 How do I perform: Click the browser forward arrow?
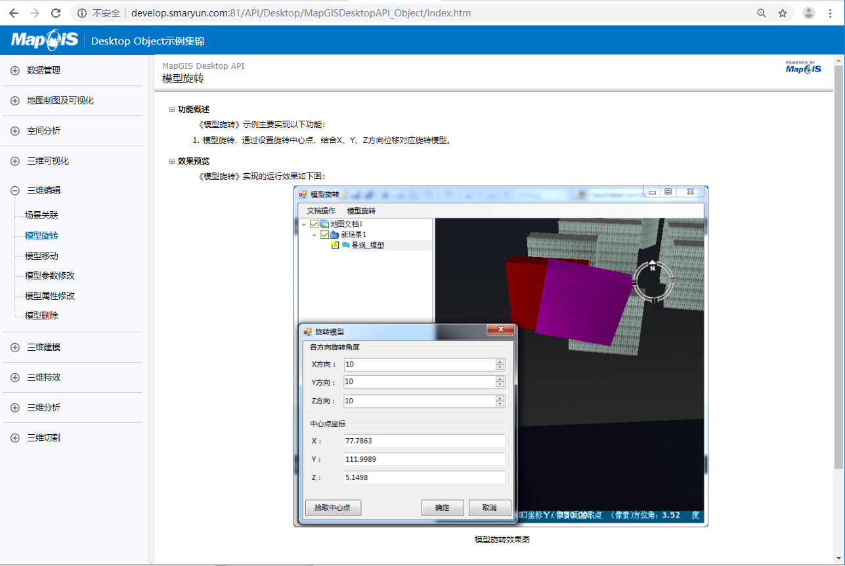(x=35, y=13)
